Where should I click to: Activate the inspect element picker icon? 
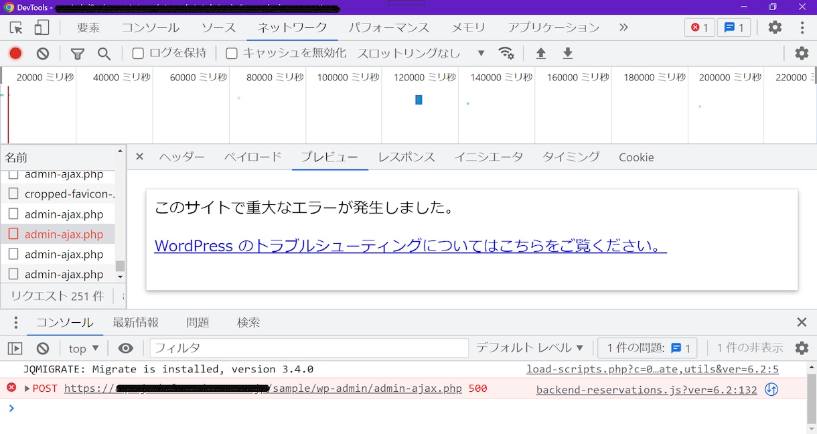(16, 27)
